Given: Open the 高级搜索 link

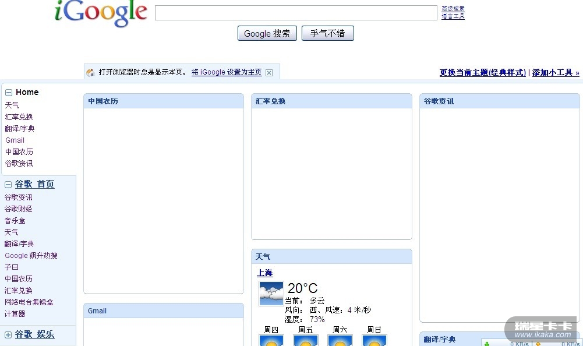Looking at the screenshot, I should pos(453,9).
